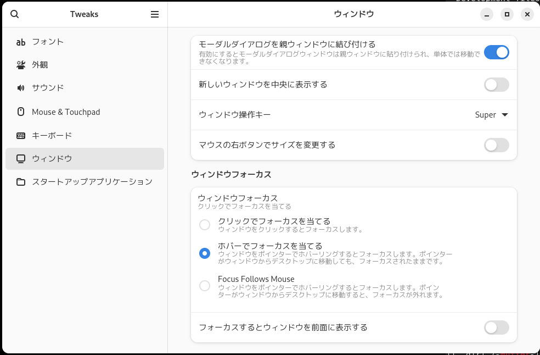
Task: Click the search magnifier icon
Action: pos(14,14)
